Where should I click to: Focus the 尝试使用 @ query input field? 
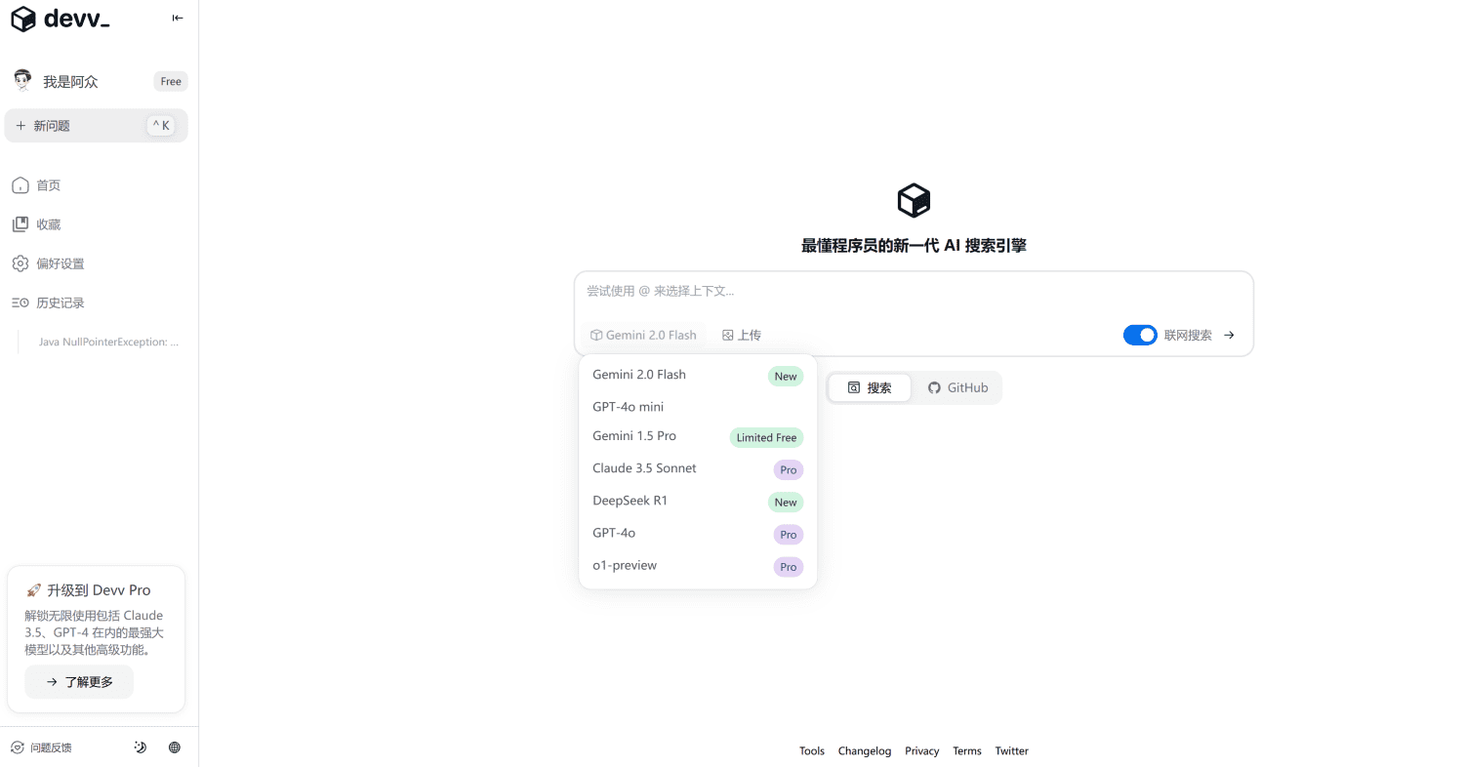point(914,291)
